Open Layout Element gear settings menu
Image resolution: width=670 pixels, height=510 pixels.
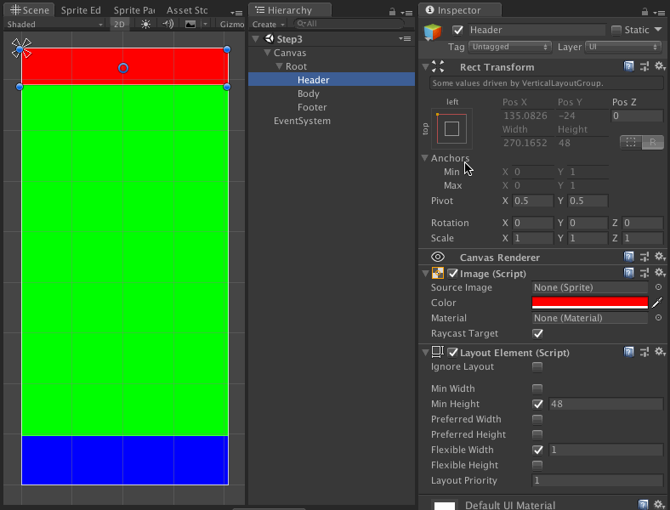[660, 352]
